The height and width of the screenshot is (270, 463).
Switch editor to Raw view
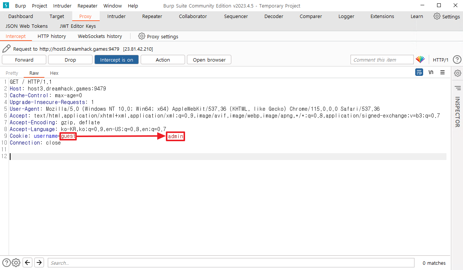point(34,73)
